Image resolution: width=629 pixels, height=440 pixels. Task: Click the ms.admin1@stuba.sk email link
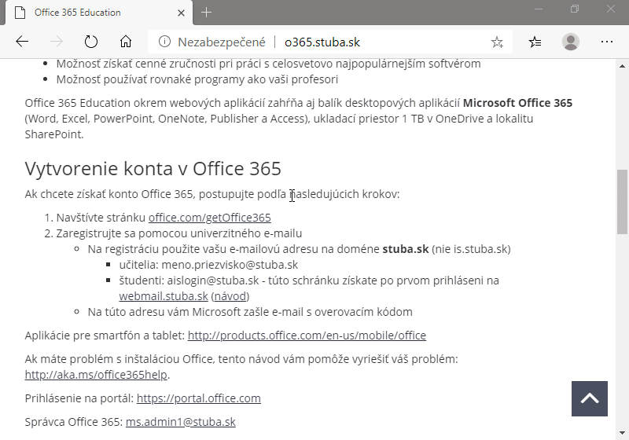tap(181, 422)
